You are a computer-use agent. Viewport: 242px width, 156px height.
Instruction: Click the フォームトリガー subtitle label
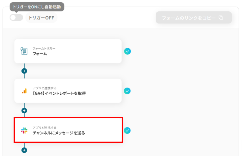click(x=44, y=48)
